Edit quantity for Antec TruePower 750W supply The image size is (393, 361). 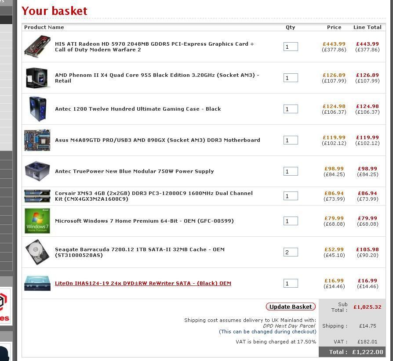coord(291,171)
